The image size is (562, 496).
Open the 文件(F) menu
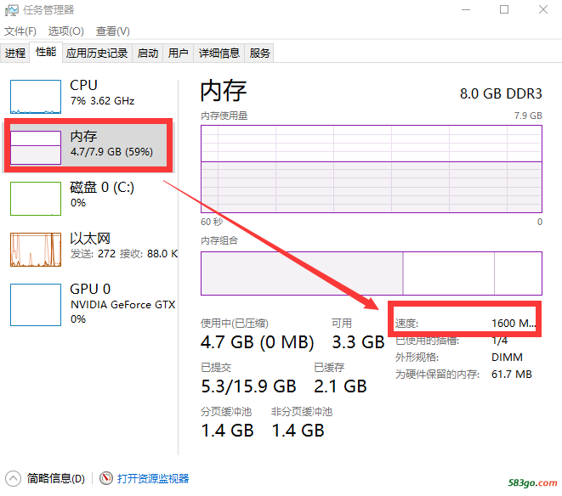[x=20, y=31]
